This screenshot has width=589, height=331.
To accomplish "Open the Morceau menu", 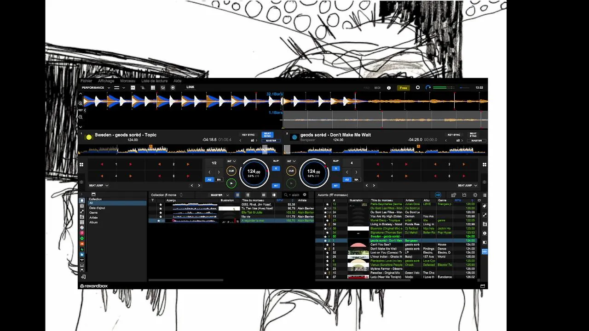I will [x=127, y=81].
